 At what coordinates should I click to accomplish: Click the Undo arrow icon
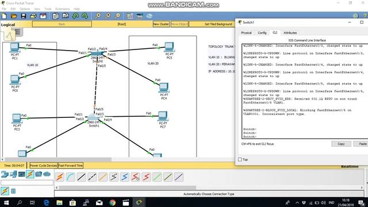75,16
